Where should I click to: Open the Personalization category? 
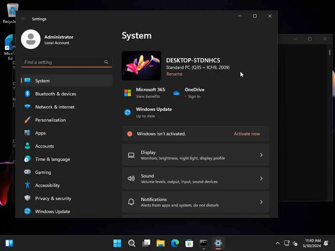click(x=67, y=120)
